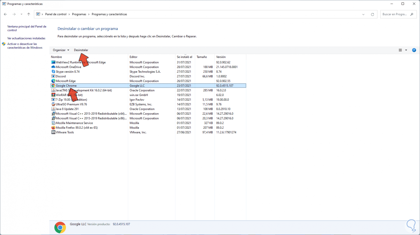Click the Discord program icon
This screenshot has height=235, width=420.
tap(53, 76)
